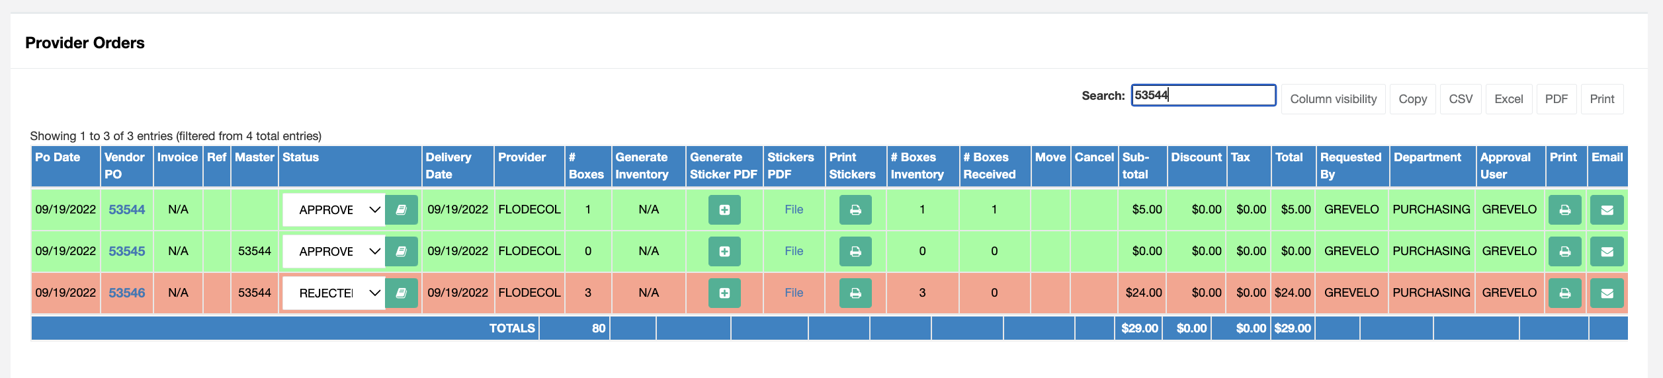This screenshot has height=378, width=1663.
Task: Expand the status dropdown for PO 53545
Action: coord(334,251)
